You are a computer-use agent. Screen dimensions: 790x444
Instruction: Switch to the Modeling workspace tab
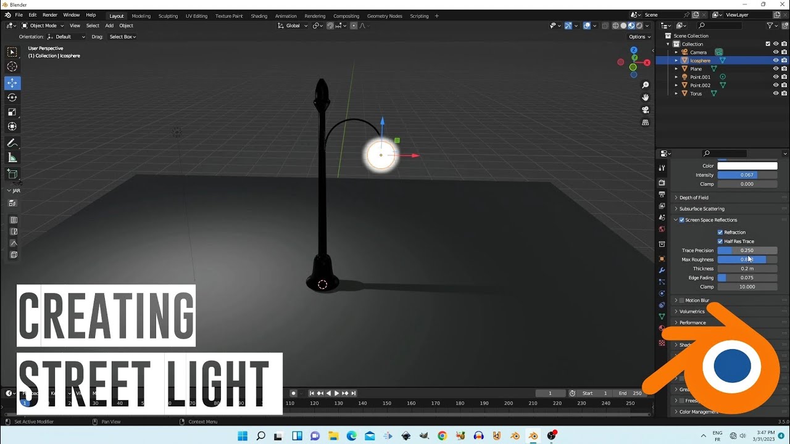141,16
